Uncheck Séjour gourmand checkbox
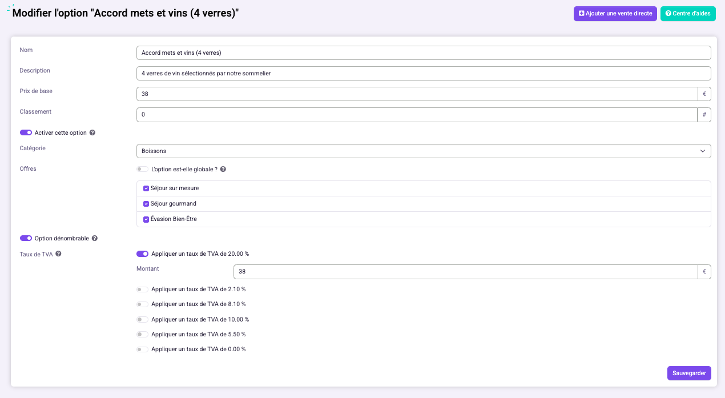725x398 pixels. (146, 204)
